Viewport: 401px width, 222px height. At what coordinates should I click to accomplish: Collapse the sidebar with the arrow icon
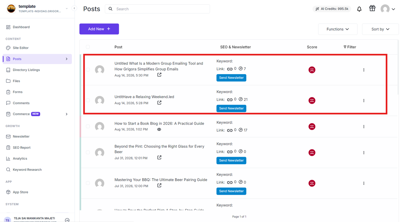74,8
